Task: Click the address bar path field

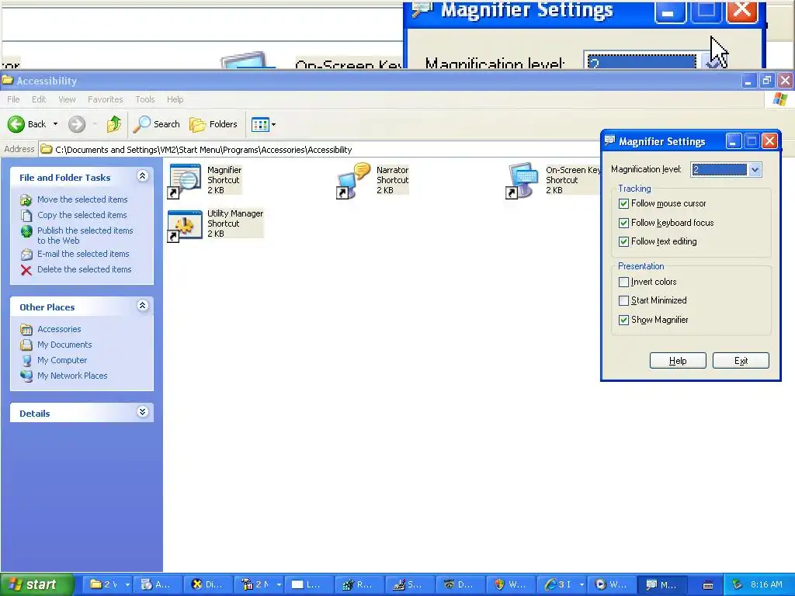Action: coord(319,150)
